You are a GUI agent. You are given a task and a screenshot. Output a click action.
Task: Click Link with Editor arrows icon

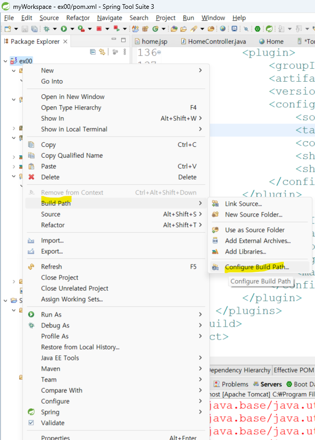pyautogui.click(x=102, y=52)
